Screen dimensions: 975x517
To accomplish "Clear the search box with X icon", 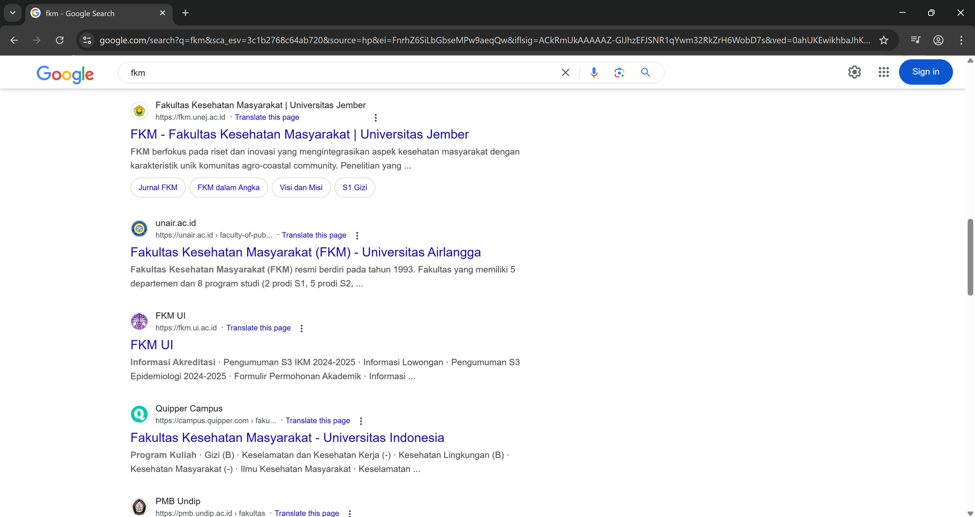I will 565,73.
